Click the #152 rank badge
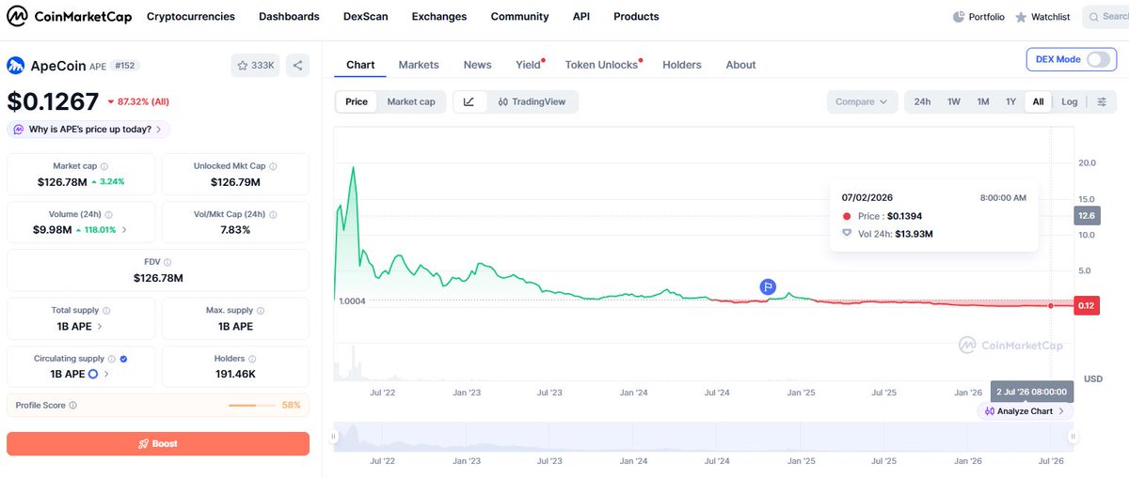Image resolution: width=1129 pixels, height=478 pixels. 123,67
